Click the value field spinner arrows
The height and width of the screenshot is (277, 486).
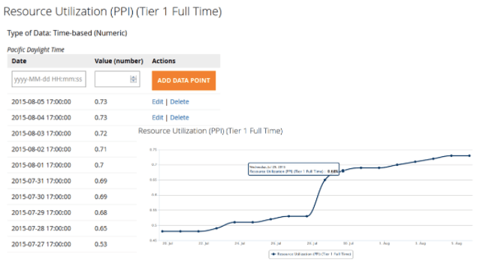[133, 79]
